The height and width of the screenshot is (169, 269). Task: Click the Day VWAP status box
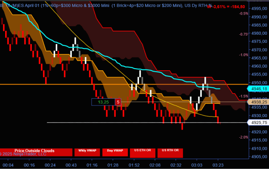[x=115, y=152]
